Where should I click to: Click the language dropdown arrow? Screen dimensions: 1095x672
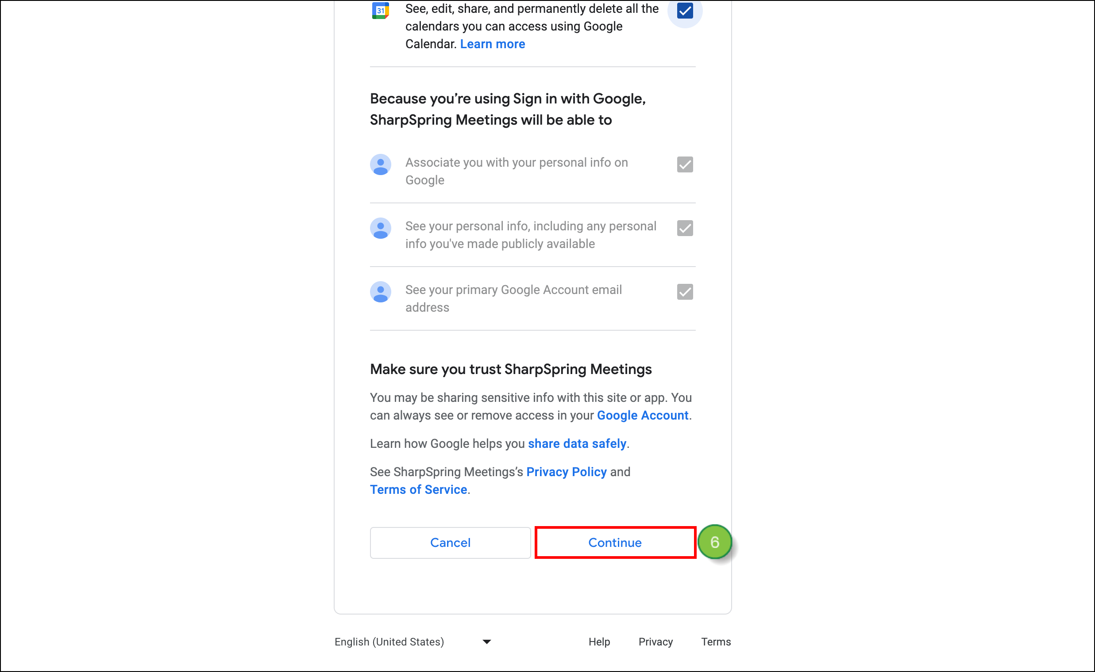pos(487,642)
